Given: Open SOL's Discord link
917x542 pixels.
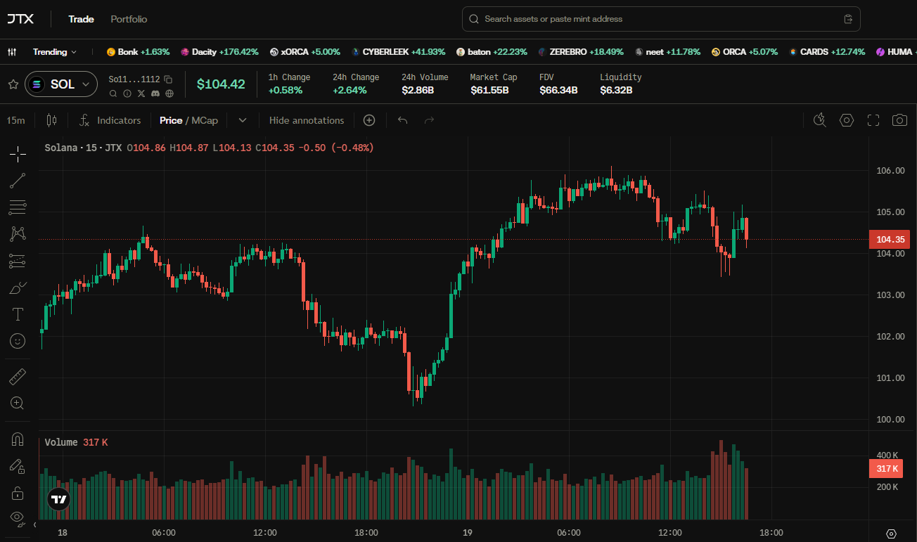Looking at the screenshot, I should tap(155, 93).
